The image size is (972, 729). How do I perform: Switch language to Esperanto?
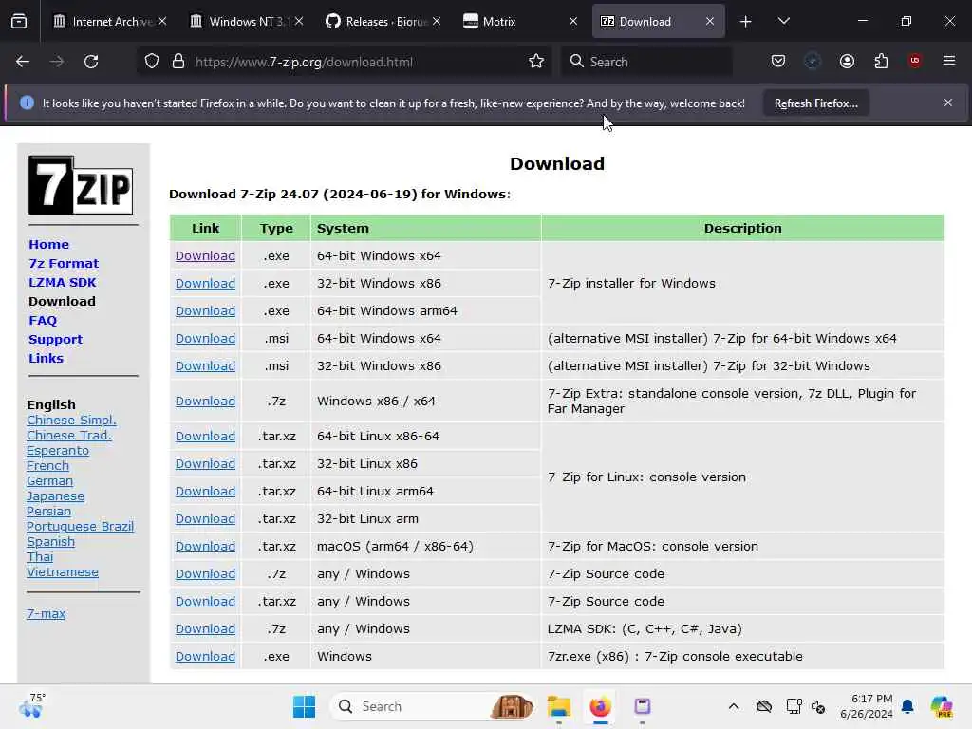[x=58, y=451]
